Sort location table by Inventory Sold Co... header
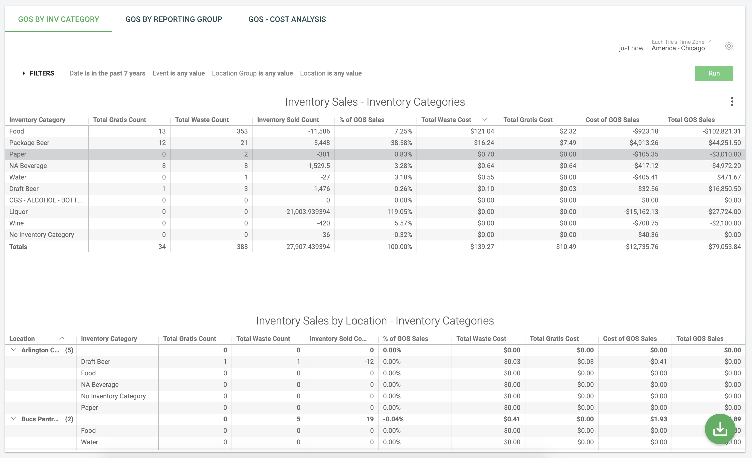Screen dimensions: 752x458 pyautogui.click(x=338, y=338)
